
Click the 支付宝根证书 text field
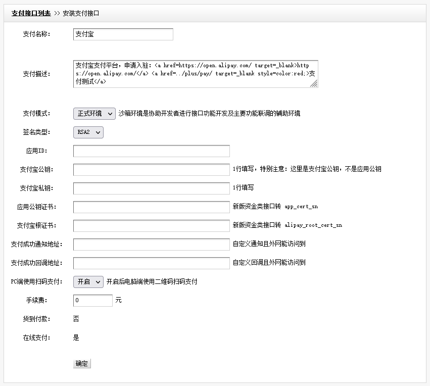(151, 226)
